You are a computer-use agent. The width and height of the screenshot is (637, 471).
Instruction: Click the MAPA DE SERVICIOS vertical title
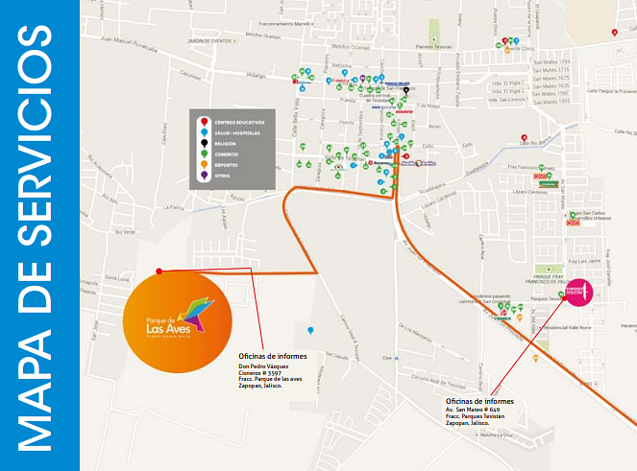coord(39,235)
